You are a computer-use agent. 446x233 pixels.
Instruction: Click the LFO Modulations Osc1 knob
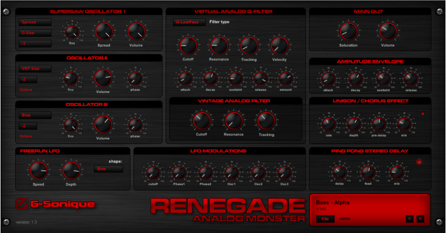click(231, 173)
